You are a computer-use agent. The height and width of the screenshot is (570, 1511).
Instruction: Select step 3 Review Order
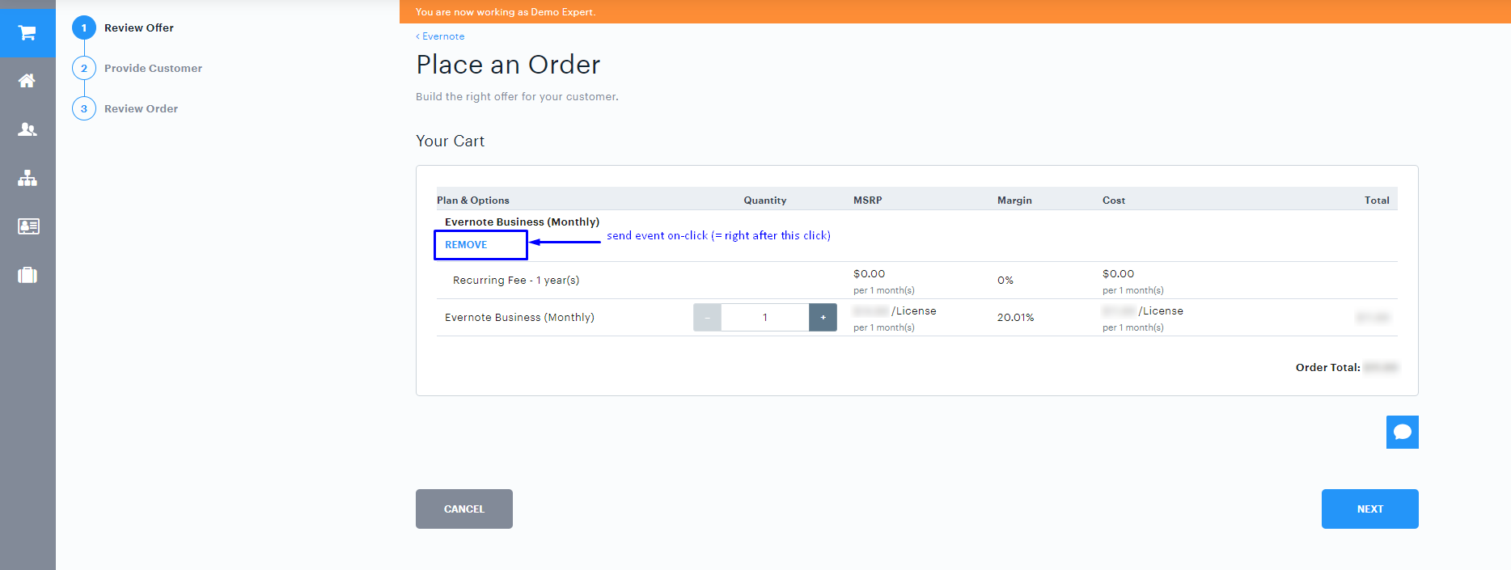point(125,108)
